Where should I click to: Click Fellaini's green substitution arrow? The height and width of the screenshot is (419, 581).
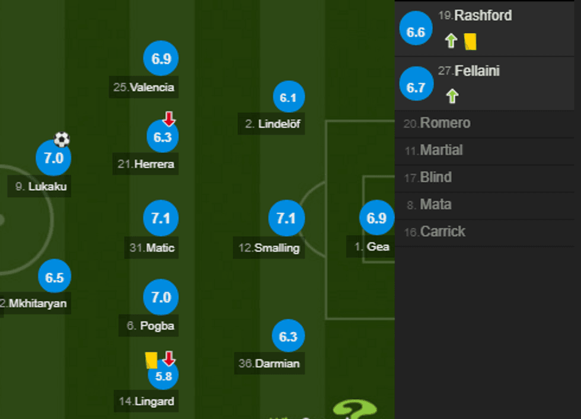point(451,95)
